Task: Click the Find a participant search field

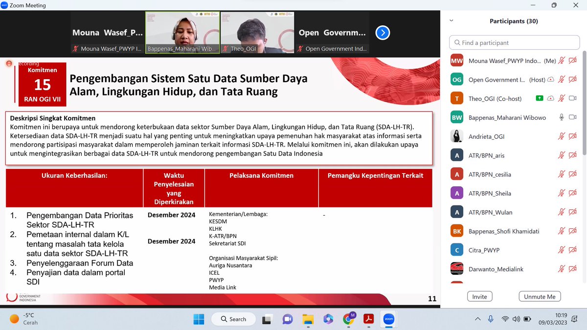Action: click(x=514, y=43)
